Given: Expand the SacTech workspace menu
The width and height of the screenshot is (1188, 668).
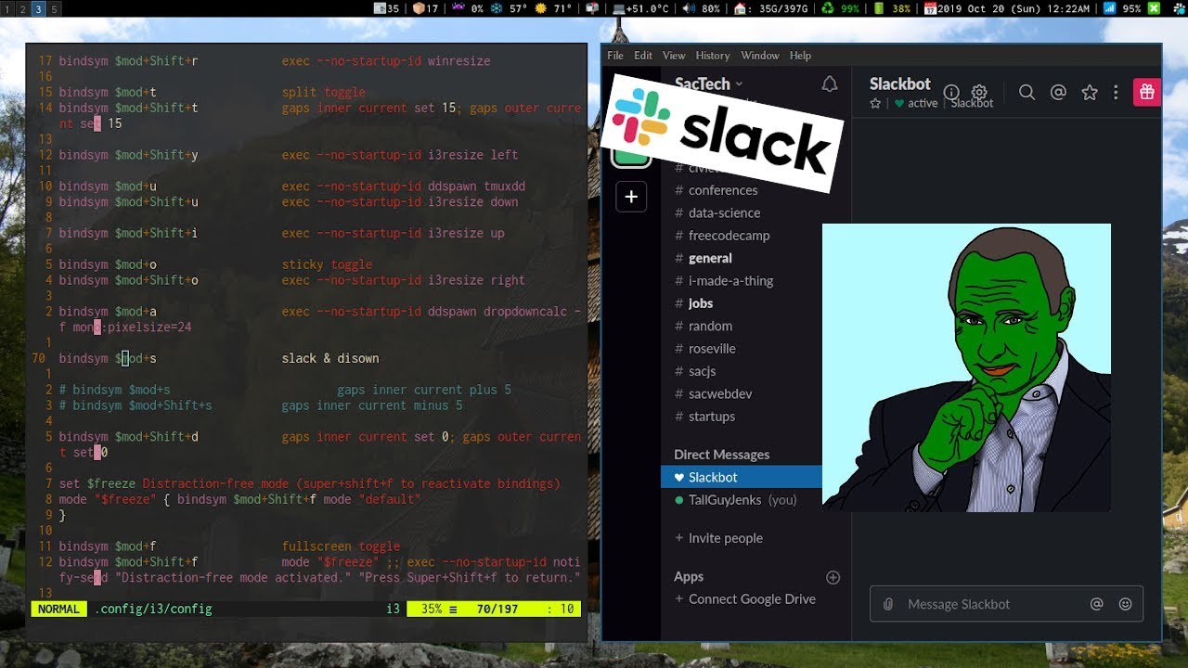Looking at the screenshot, I should point(709,83).
